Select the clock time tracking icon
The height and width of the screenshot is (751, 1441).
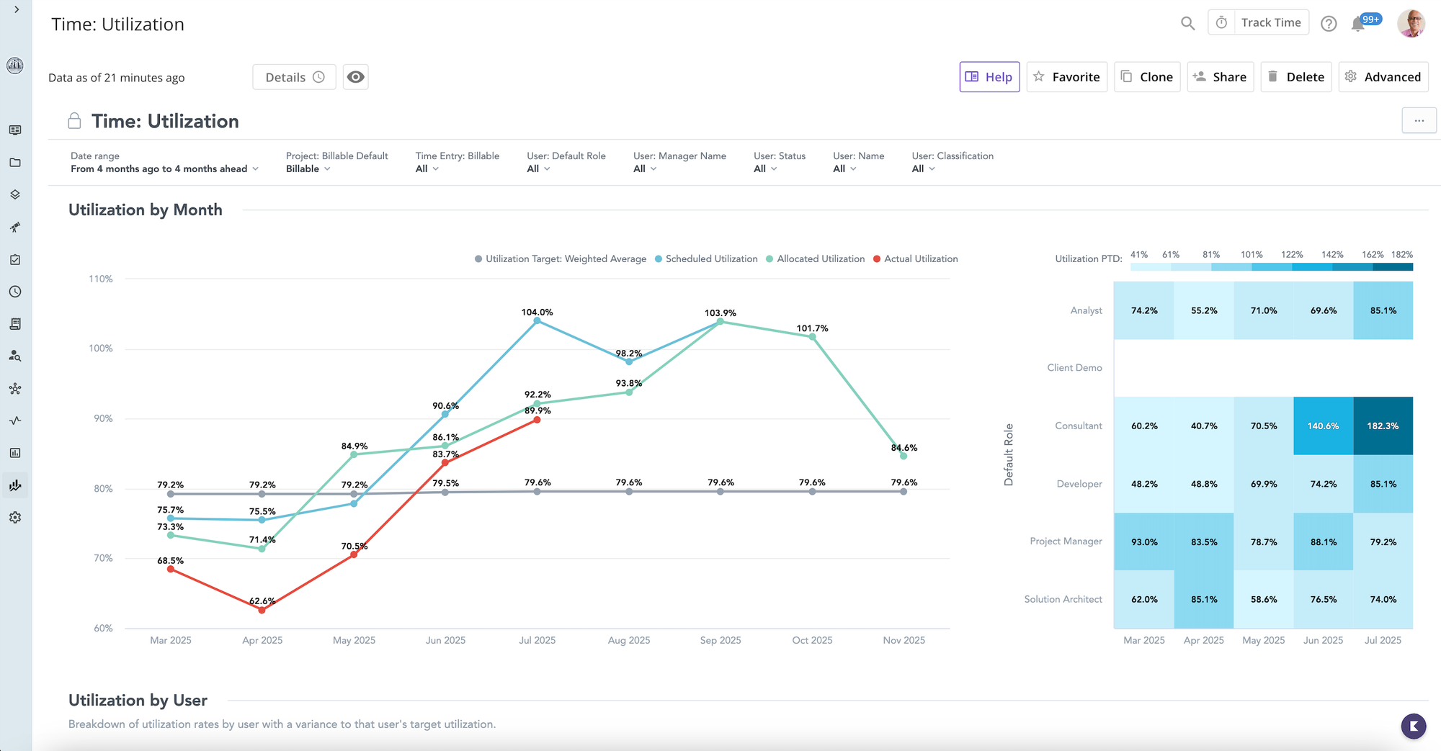point(15,292)
